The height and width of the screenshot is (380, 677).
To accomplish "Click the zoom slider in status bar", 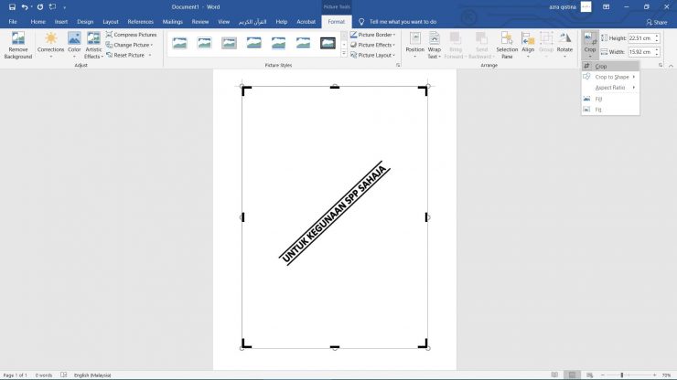I will pyautogui.click(x=622, y=375).
